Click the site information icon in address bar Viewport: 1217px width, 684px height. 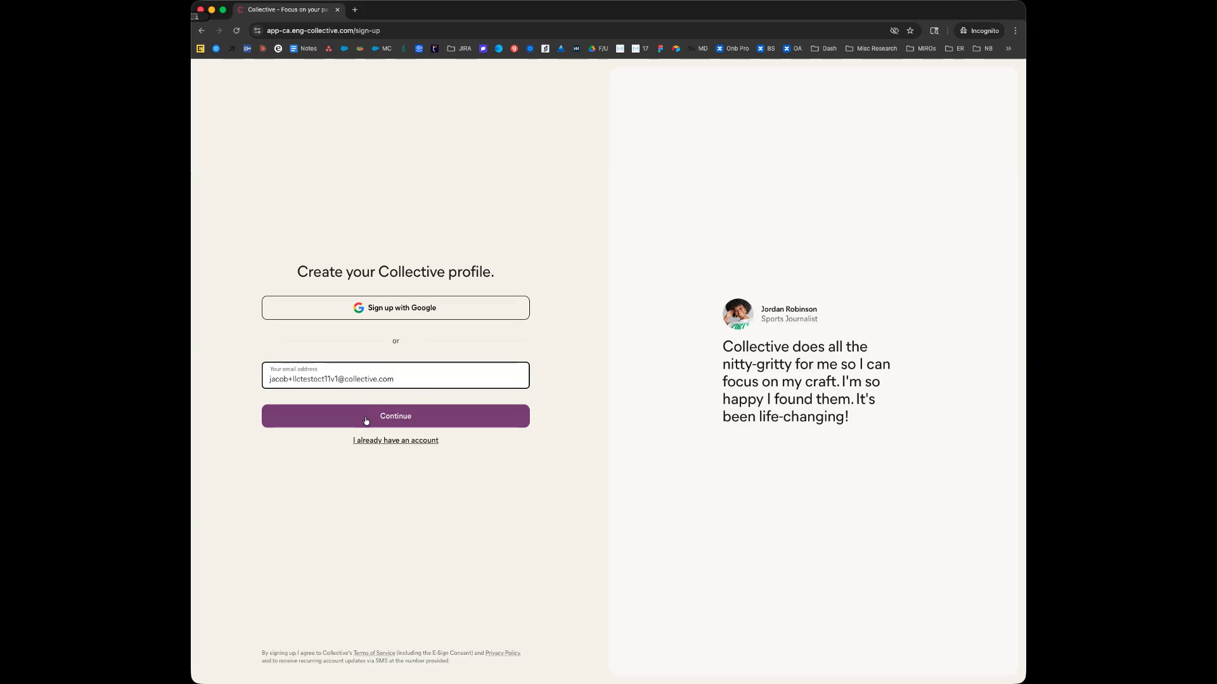click(x=257, y=30)
